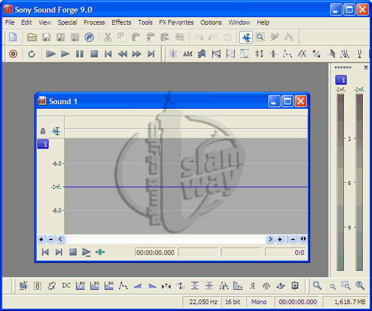Pause playback in transport toolbar
The height and width of the screenshot is (311, 372).
click(x=80, y=54)
